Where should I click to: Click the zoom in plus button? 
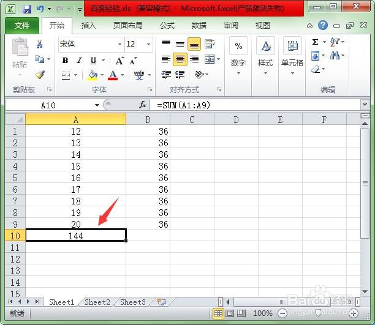354,313
